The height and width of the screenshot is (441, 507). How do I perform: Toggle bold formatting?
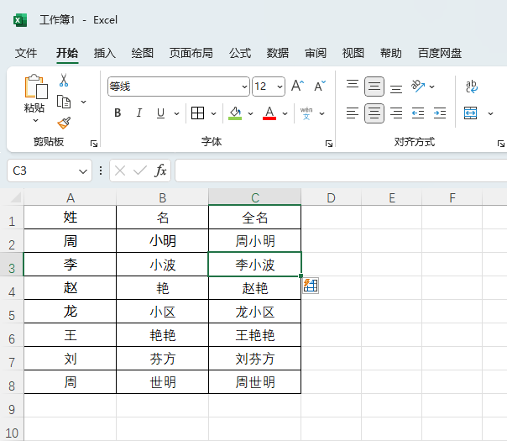pyautogui.click(x=118, y=113)
